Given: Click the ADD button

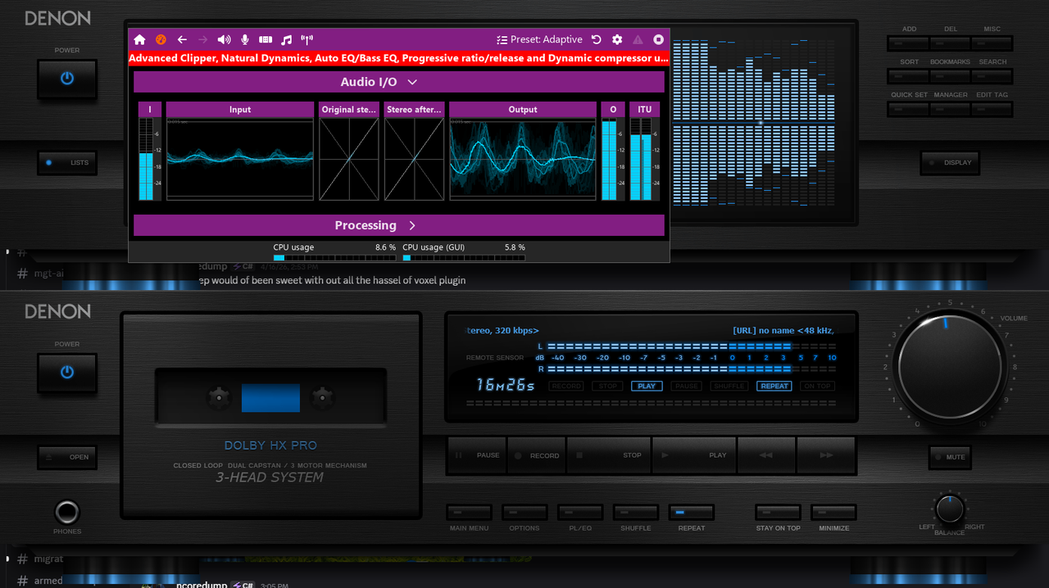Looking at the screenshot, I should [909, 43].
